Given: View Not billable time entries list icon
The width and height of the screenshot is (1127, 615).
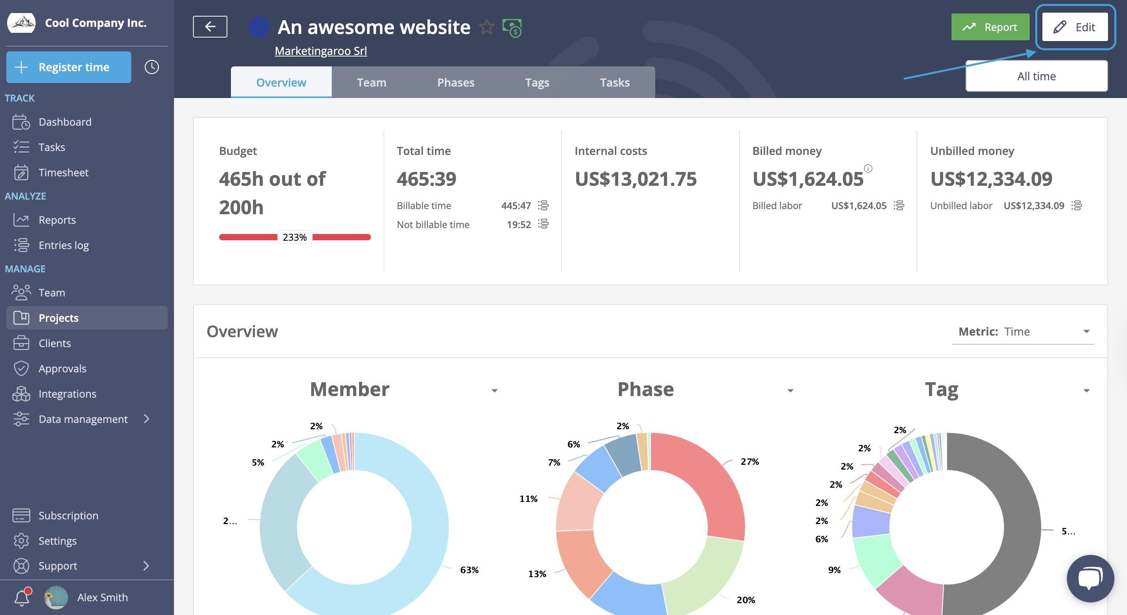Looking at the screenshot, I should click(x=543, y=224).
